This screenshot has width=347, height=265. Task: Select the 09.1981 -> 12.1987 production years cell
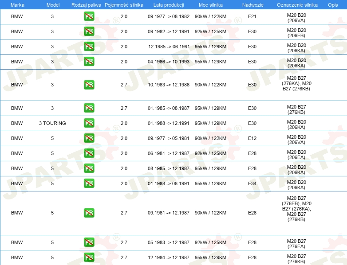169,213
